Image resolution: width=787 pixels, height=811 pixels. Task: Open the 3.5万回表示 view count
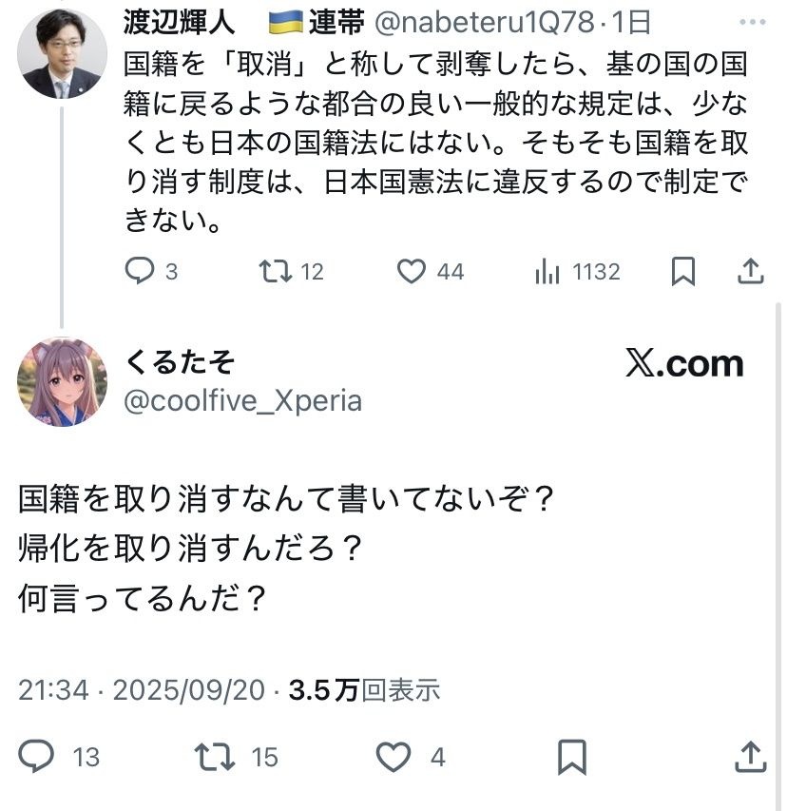click(x=365, y=689)
